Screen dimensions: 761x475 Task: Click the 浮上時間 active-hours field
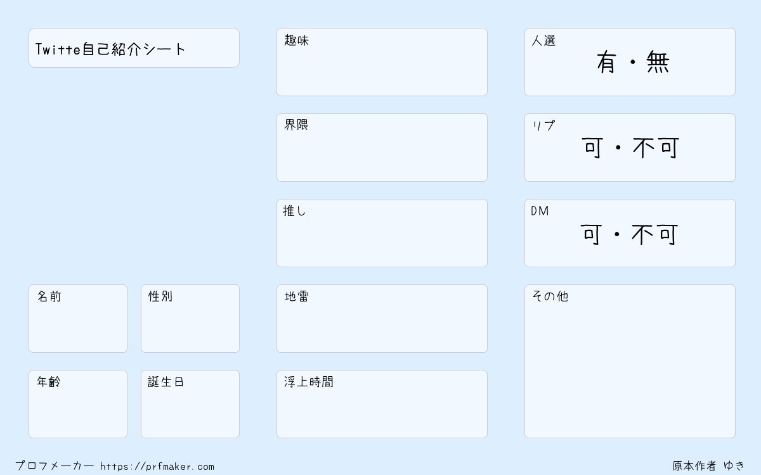click(x=382, y=404)
